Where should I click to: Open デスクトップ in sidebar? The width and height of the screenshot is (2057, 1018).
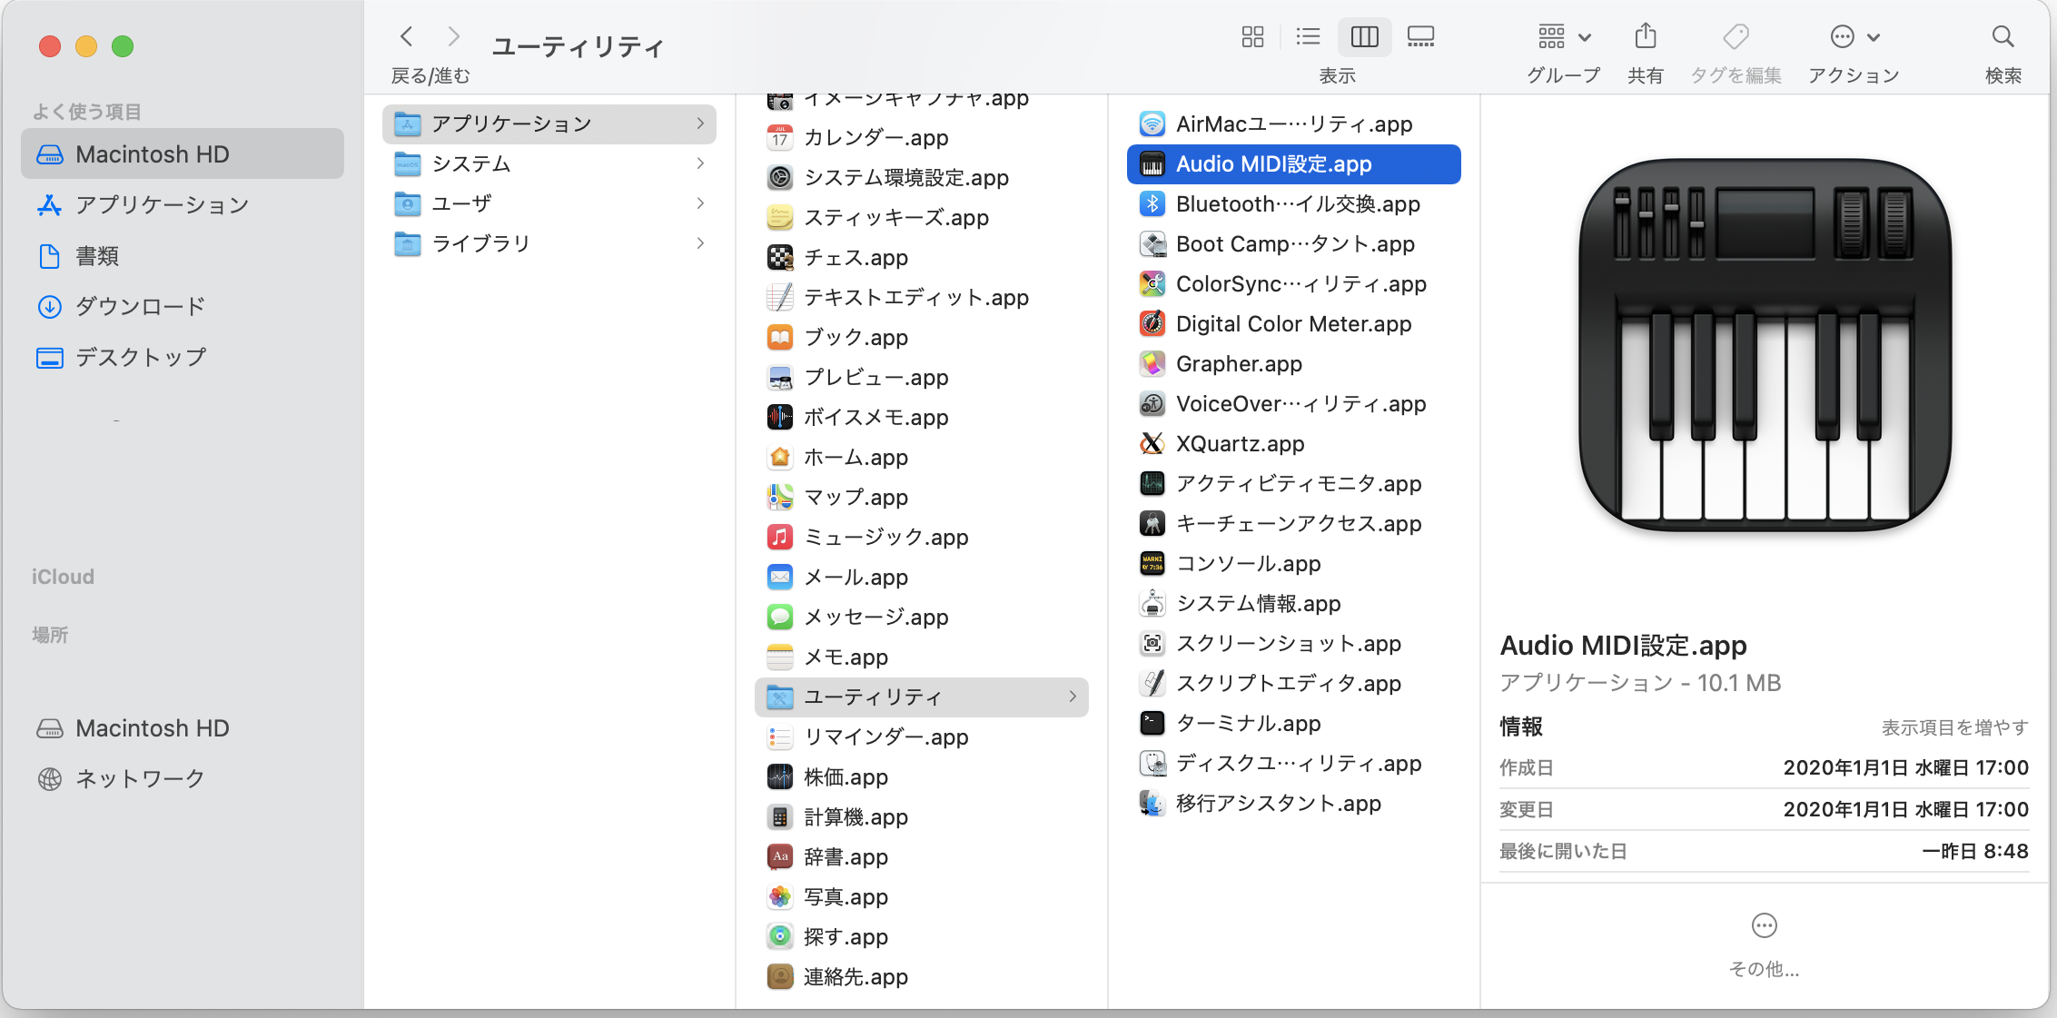(x=183, y=358)
